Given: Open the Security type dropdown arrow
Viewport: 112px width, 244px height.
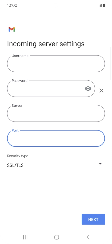Looking at the screenshot, I should coord(100,164).
